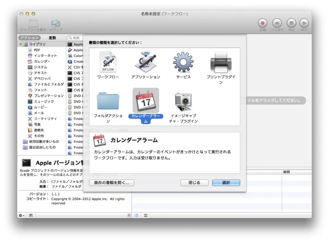This screenshot has width=329, height=242.
Task: Select カレンダー in the library list
Action: pyautogui.click(x=42, y=61)
